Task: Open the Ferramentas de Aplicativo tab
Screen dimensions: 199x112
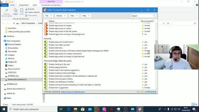Action: (51, 5)
